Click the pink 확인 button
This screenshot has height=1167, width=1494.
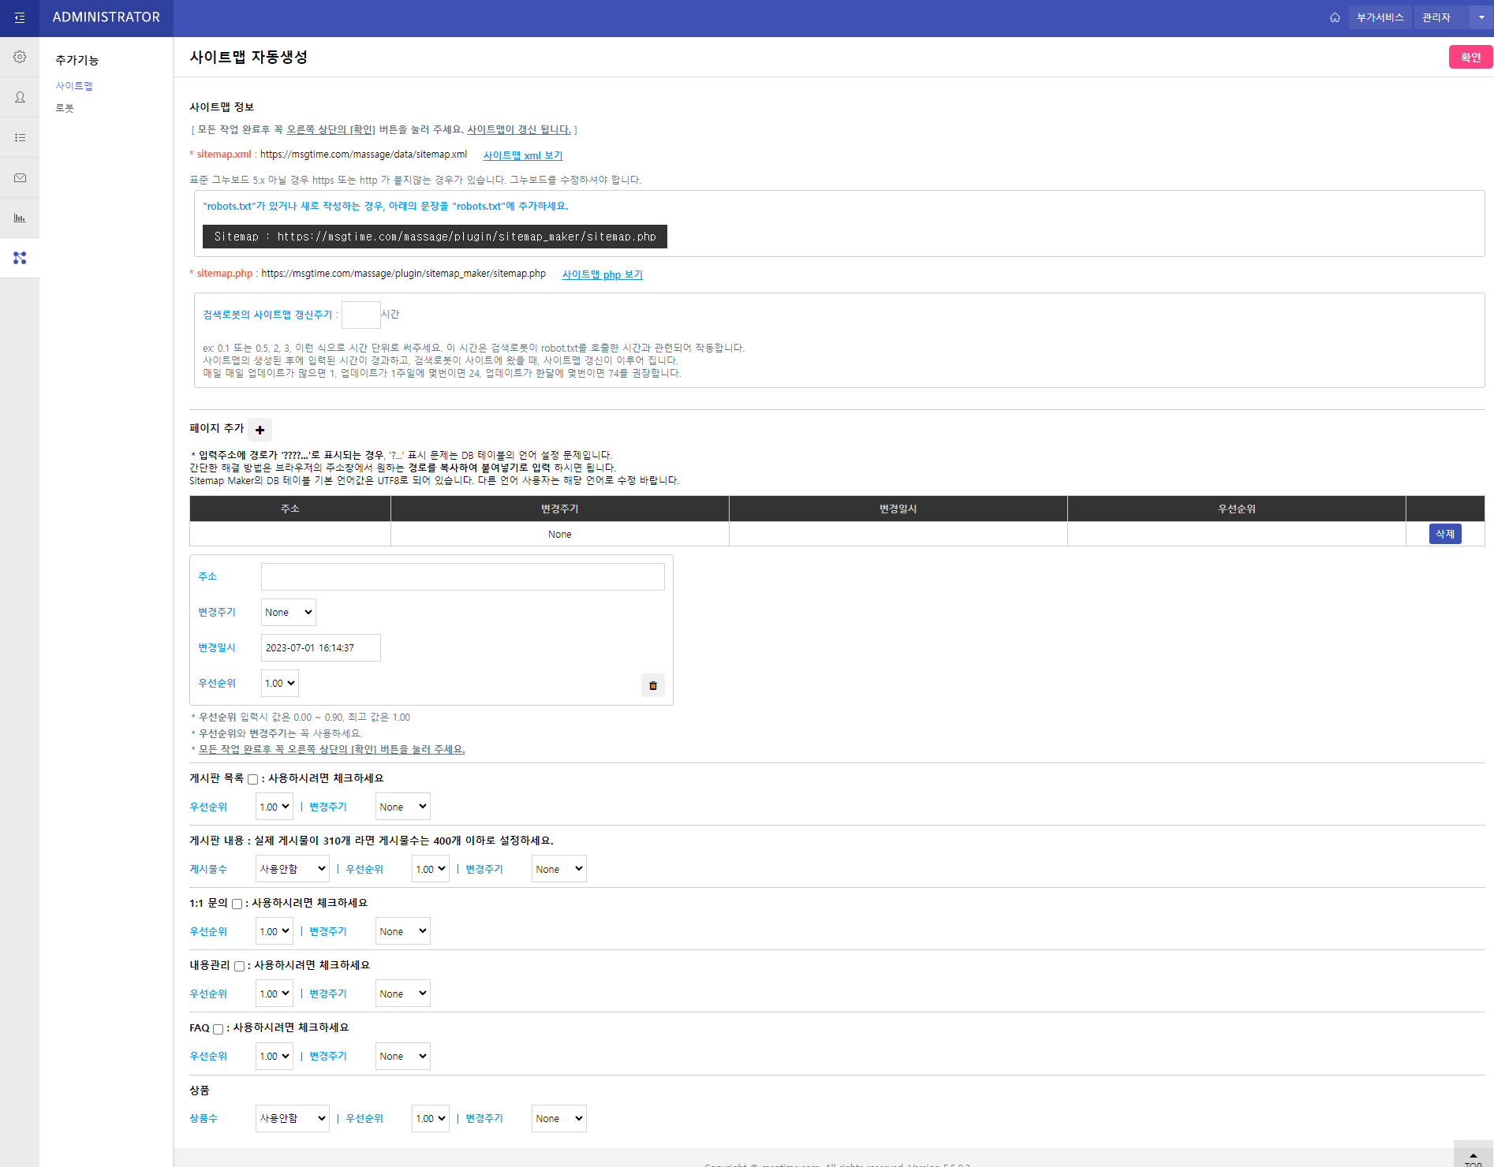point(1470,57)
